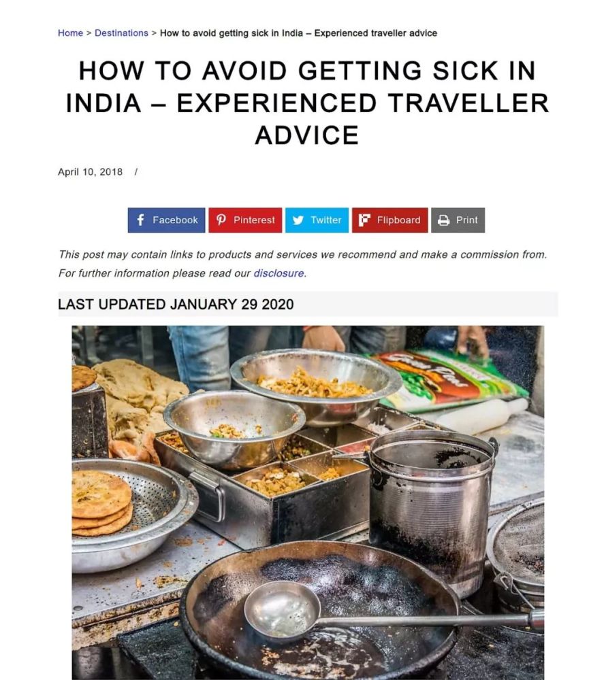604x680 pixels.
Task: Tweet the article with Twitter button
Action: point(317,220)
